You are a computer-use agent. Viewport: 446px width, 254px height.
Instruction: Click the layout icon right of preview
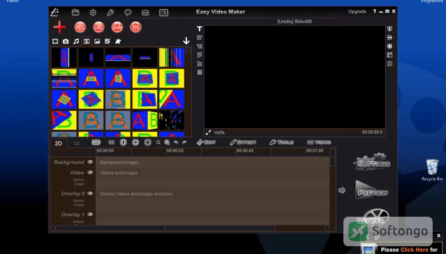(x=390, y=55)
